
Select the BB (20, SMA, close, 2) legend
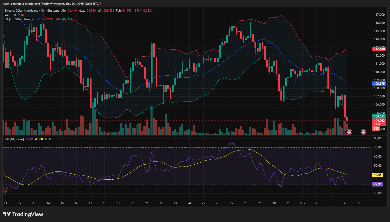[x=19, y=19]
